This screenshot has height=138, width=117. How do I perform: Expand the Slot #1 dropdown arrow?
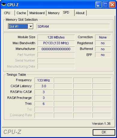click(x=31, y=26)
